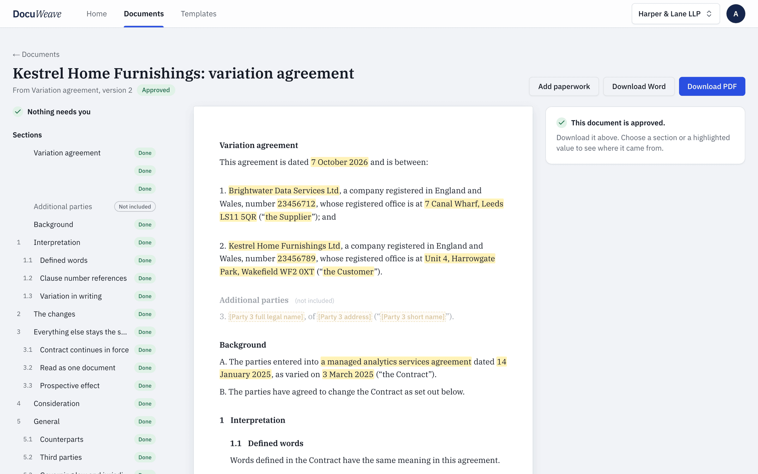This screenshot has width=758, height=474.
Task: Switch to the Documents tab
Action: [144, 14]
